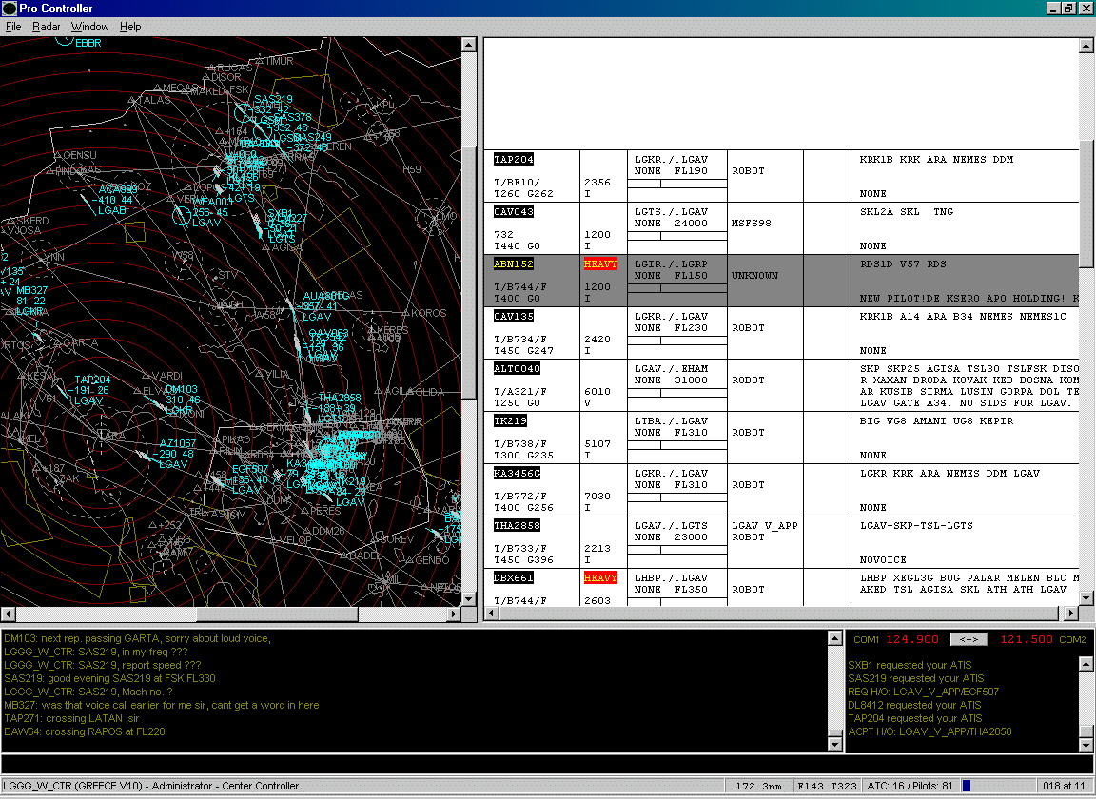Click the LGAV V_APP controller on the THA2858 strip
The height and width of the screenshot is (799, 1096).
tap(765, 526)
